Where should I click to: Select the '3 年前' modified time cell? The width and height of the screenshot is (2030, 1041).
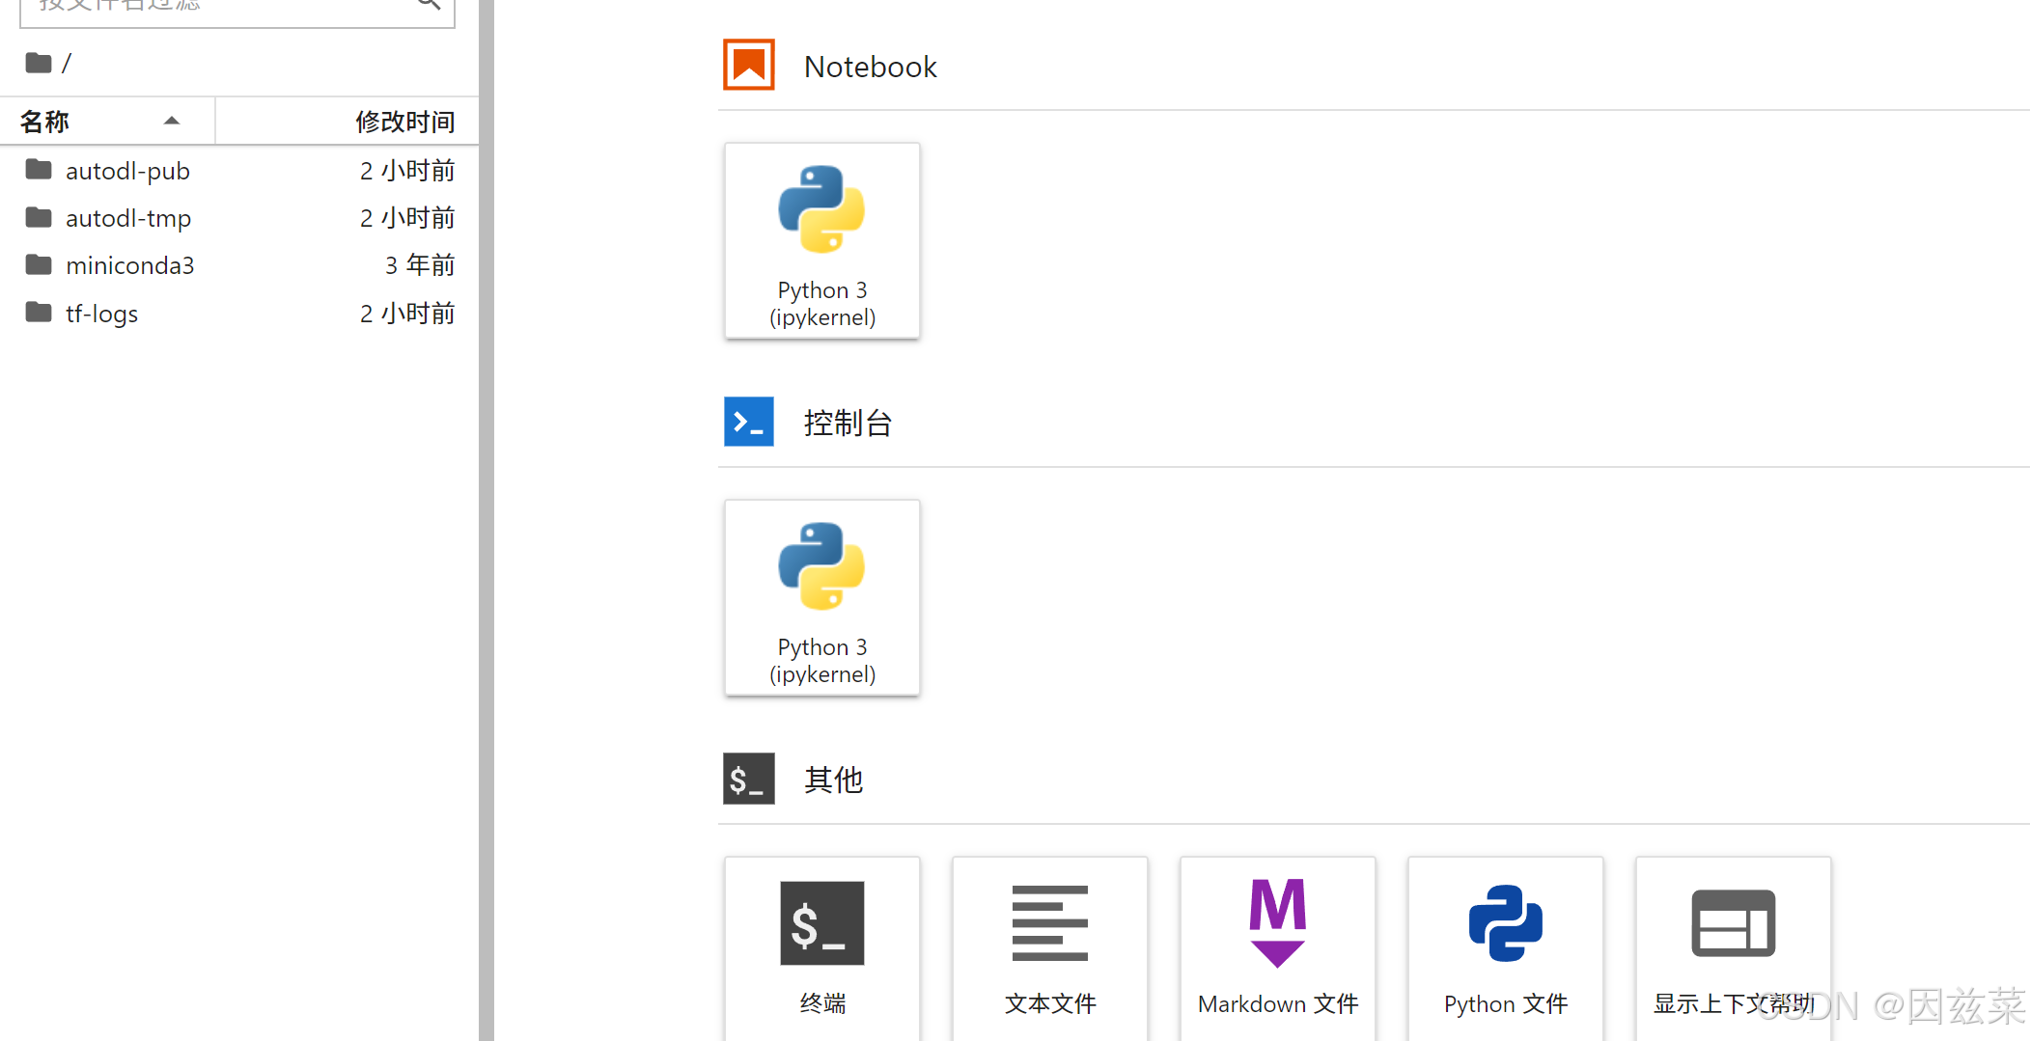click(420, 265)
